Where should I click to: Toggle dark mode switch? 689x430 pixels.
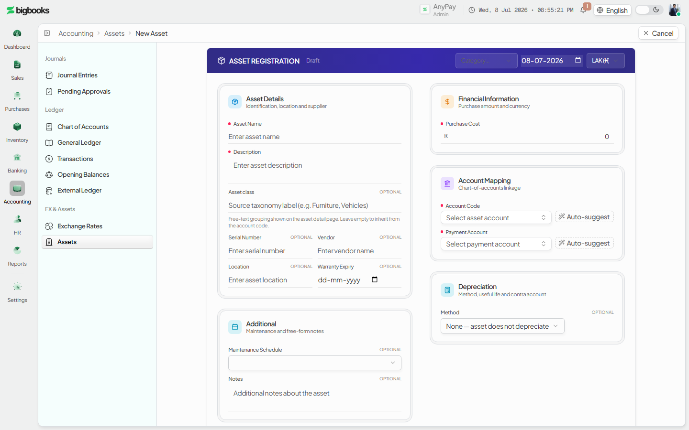(x=649, y=10)
